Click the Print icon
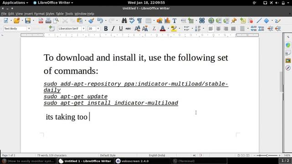Screen dimensions: 292x164 pyautogui.click(x=48, y=20)
